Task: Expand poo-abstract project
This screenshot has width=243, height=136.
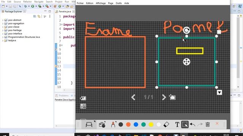Action: (x=3, y=20)
